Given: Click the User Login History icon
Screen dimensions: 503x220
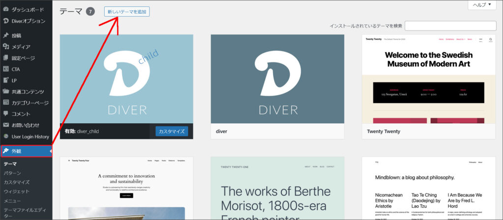Looking at the screenshot, I should tap(6, 137).
